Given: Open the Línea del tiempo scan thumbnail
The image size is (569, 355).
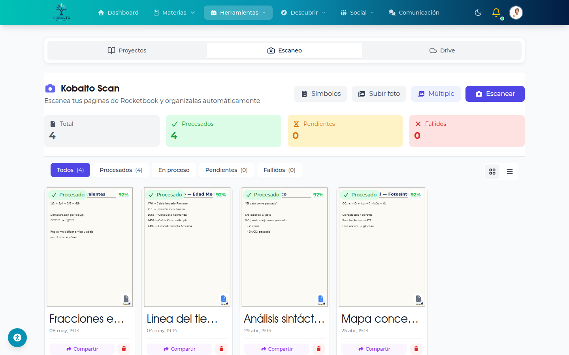Looking at the screenshot, I should point(187,247).
